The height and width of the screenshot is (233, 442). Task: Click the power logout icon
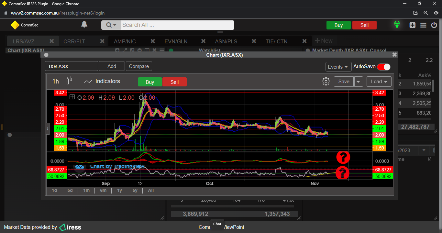click(x=434, y=25)
